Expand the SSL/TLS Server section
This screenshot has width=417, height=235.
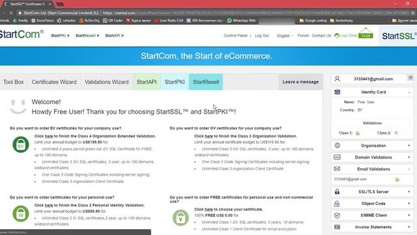[409, 191]
